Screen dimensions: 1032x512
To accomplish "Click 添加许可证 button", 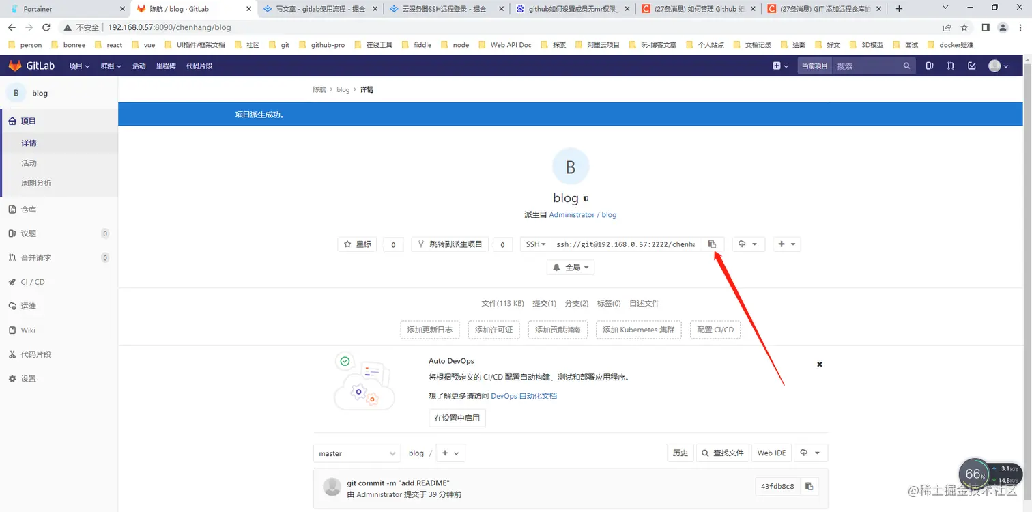I will tap(493, 330).
